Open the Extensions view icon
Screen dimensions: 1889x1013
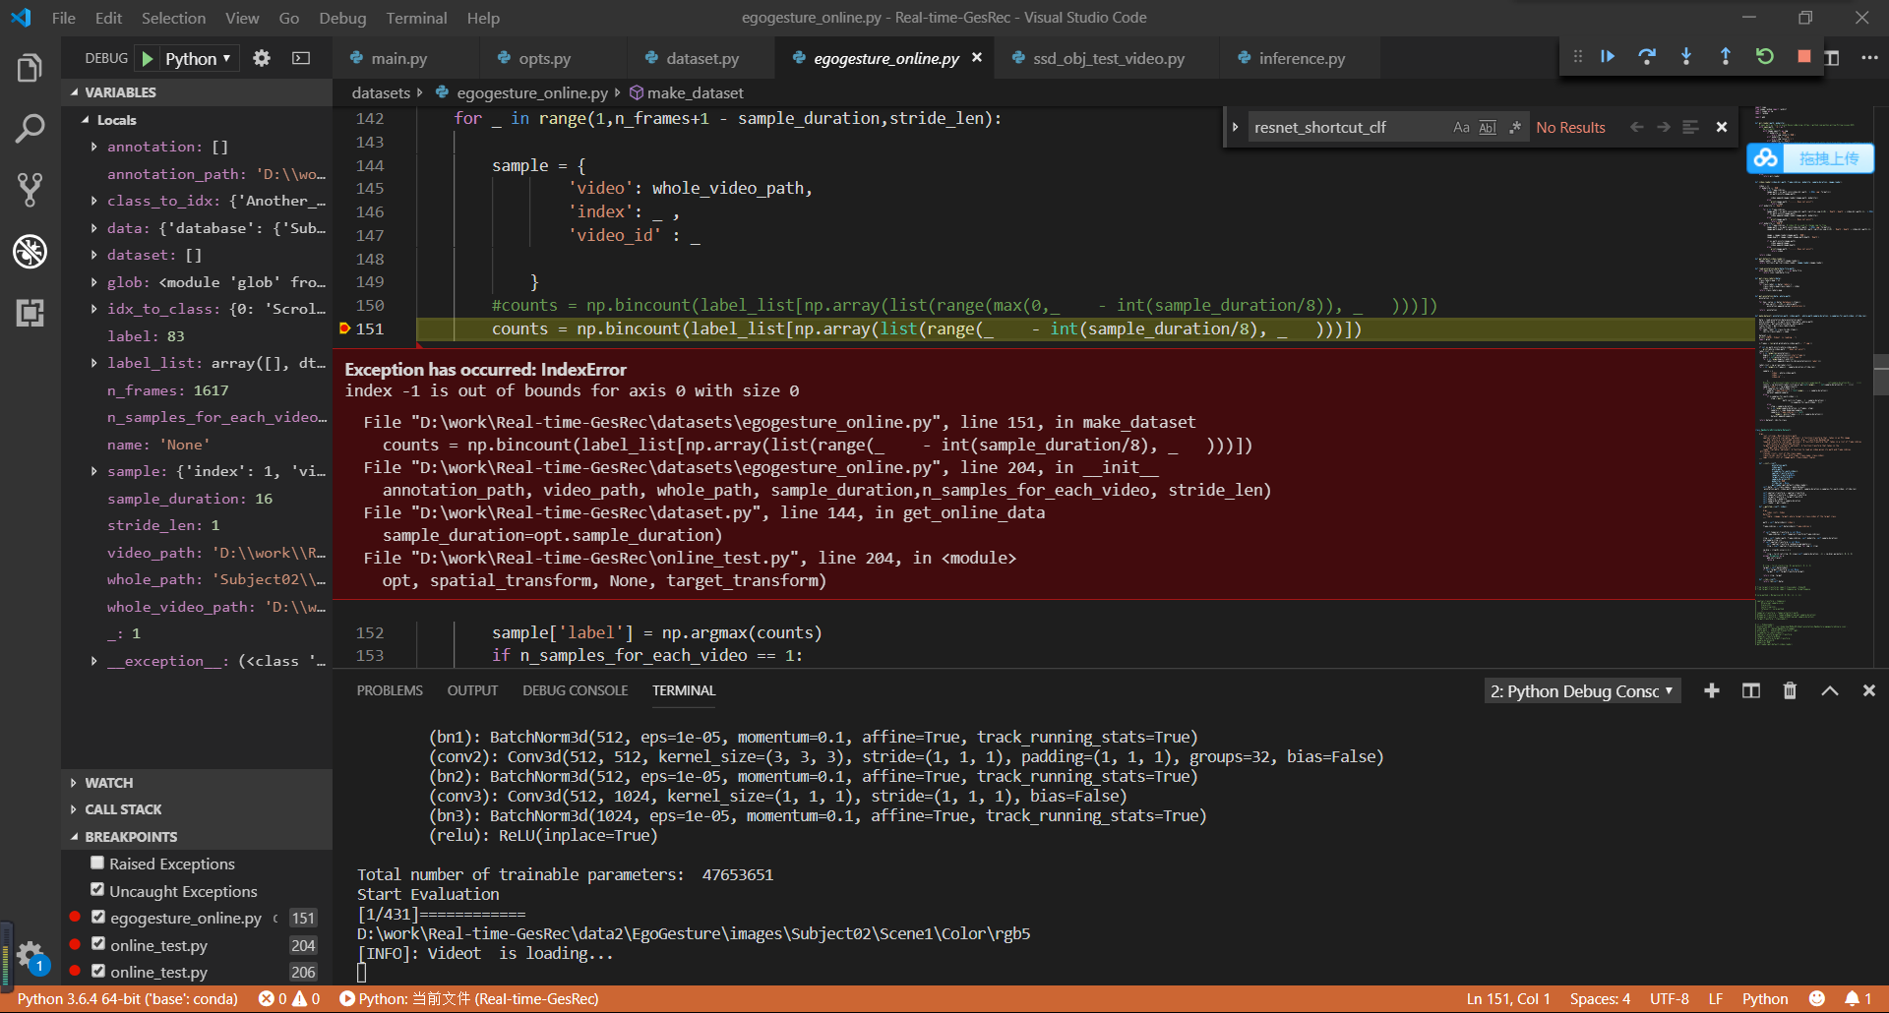(x=30, y=313)
